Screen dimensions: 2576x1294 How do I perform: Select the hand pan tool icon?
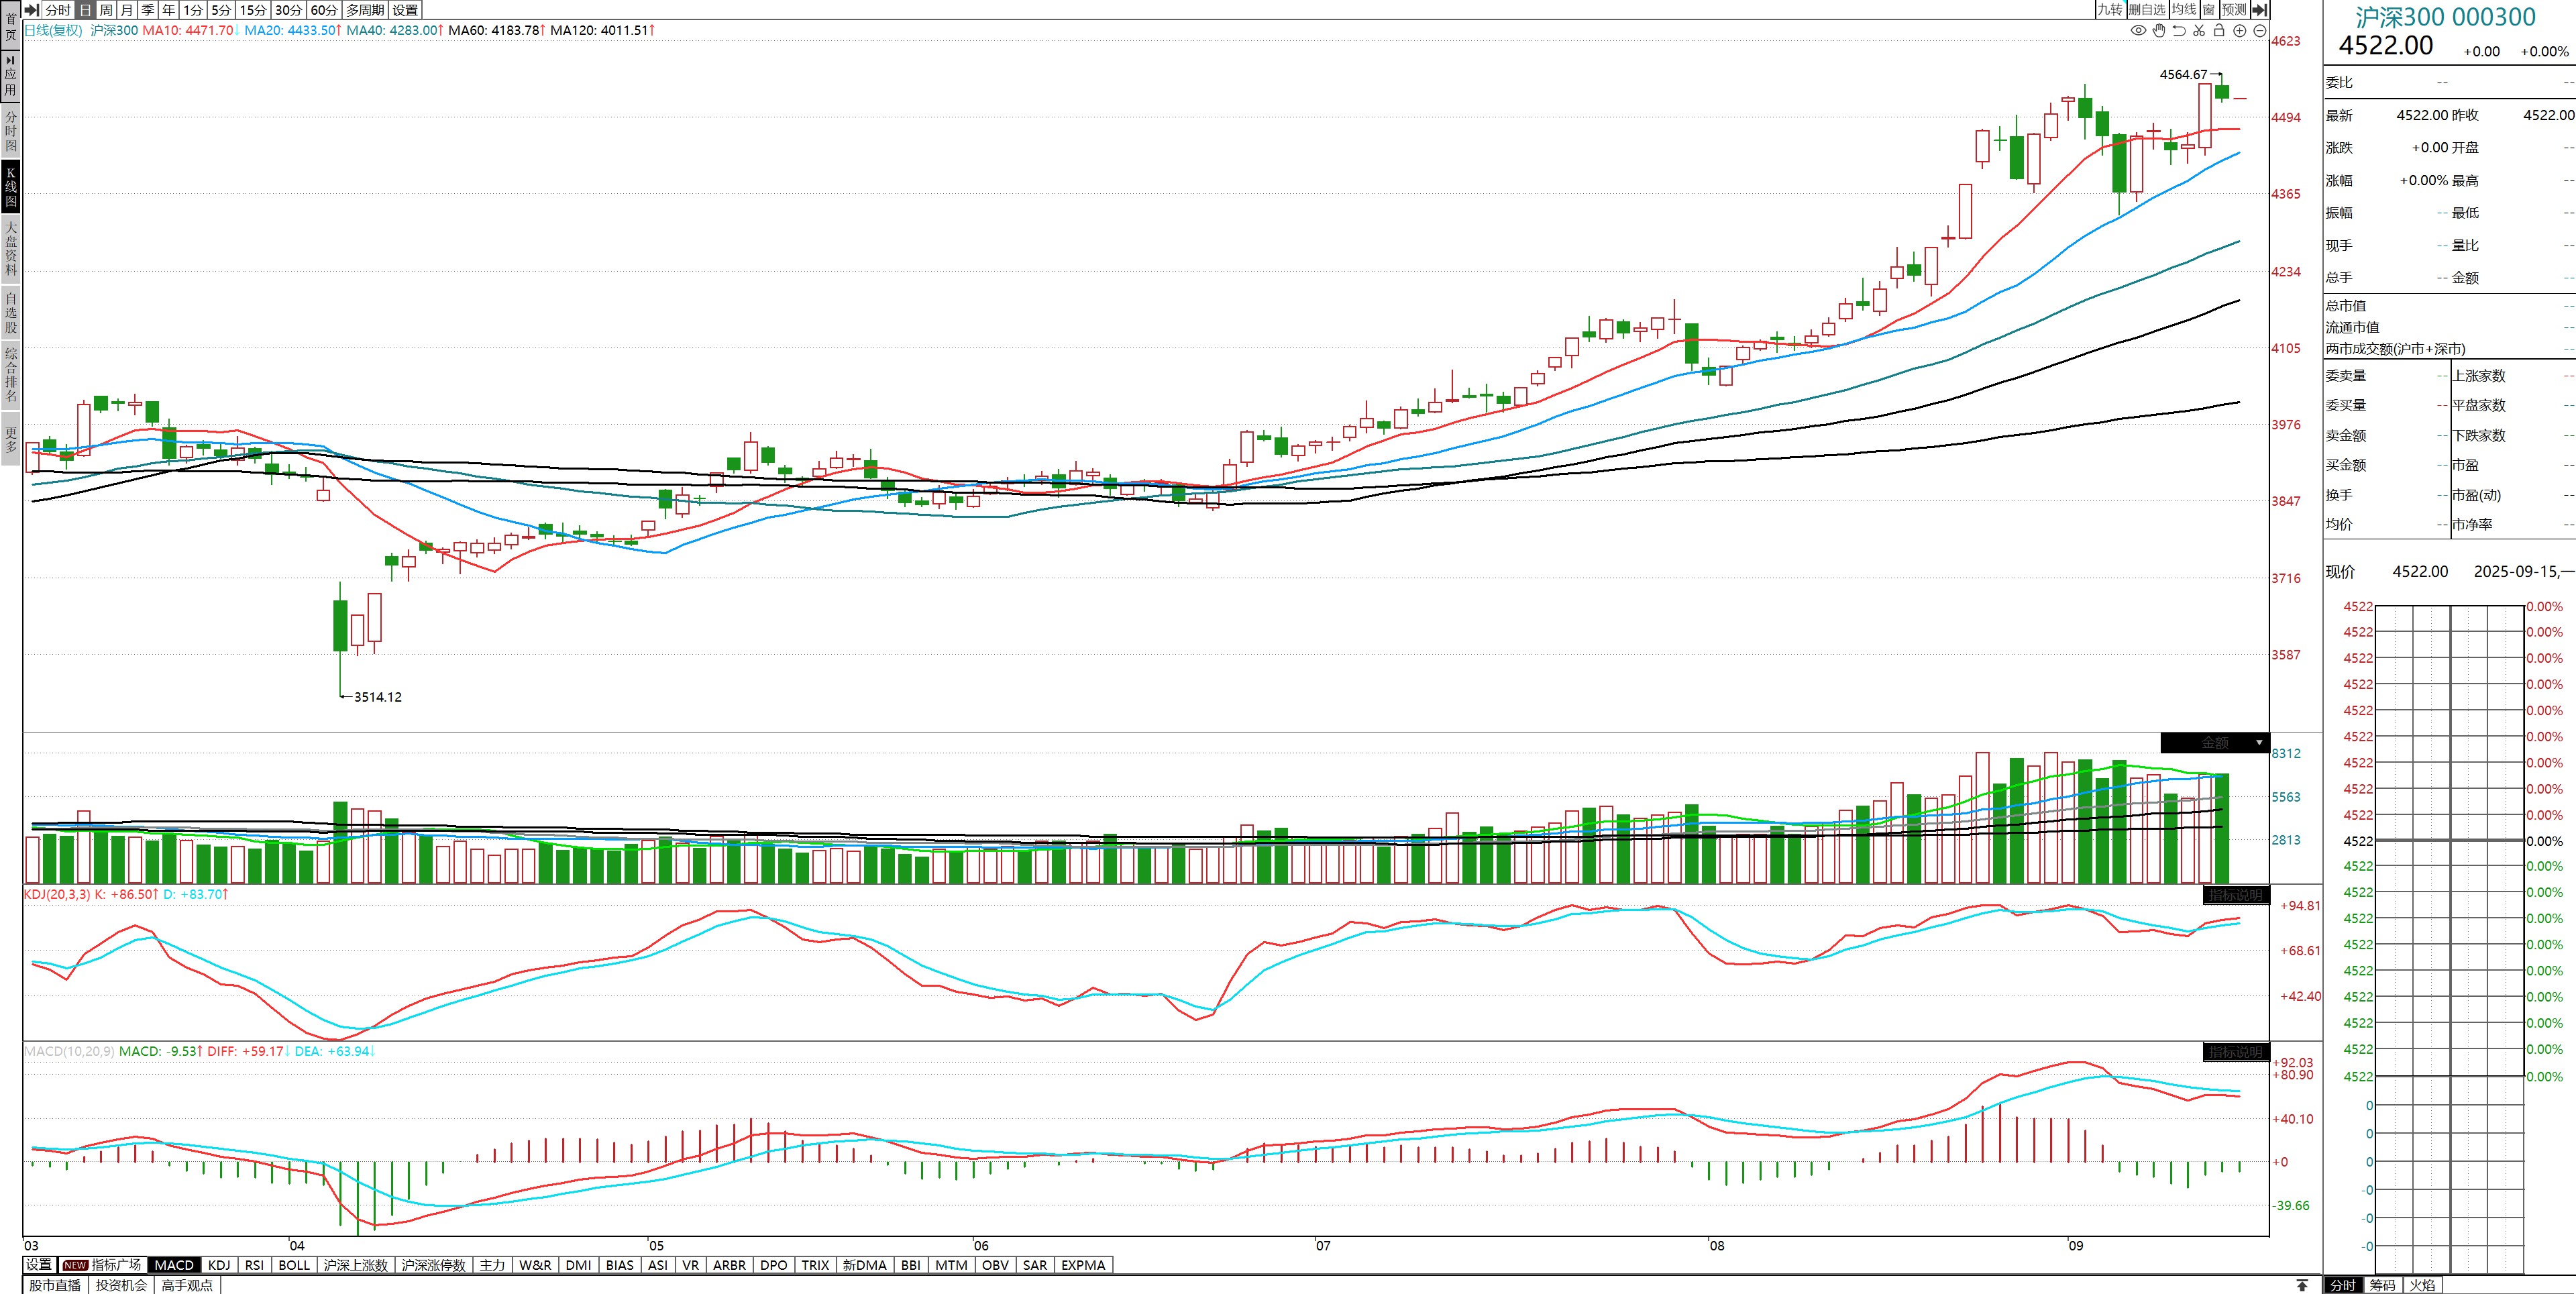point(2159,30)
